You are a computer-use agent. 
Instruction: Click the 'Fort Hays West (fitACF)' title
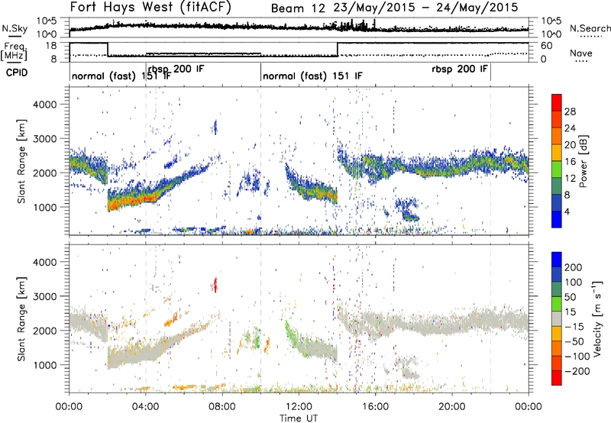pos(150,7)
